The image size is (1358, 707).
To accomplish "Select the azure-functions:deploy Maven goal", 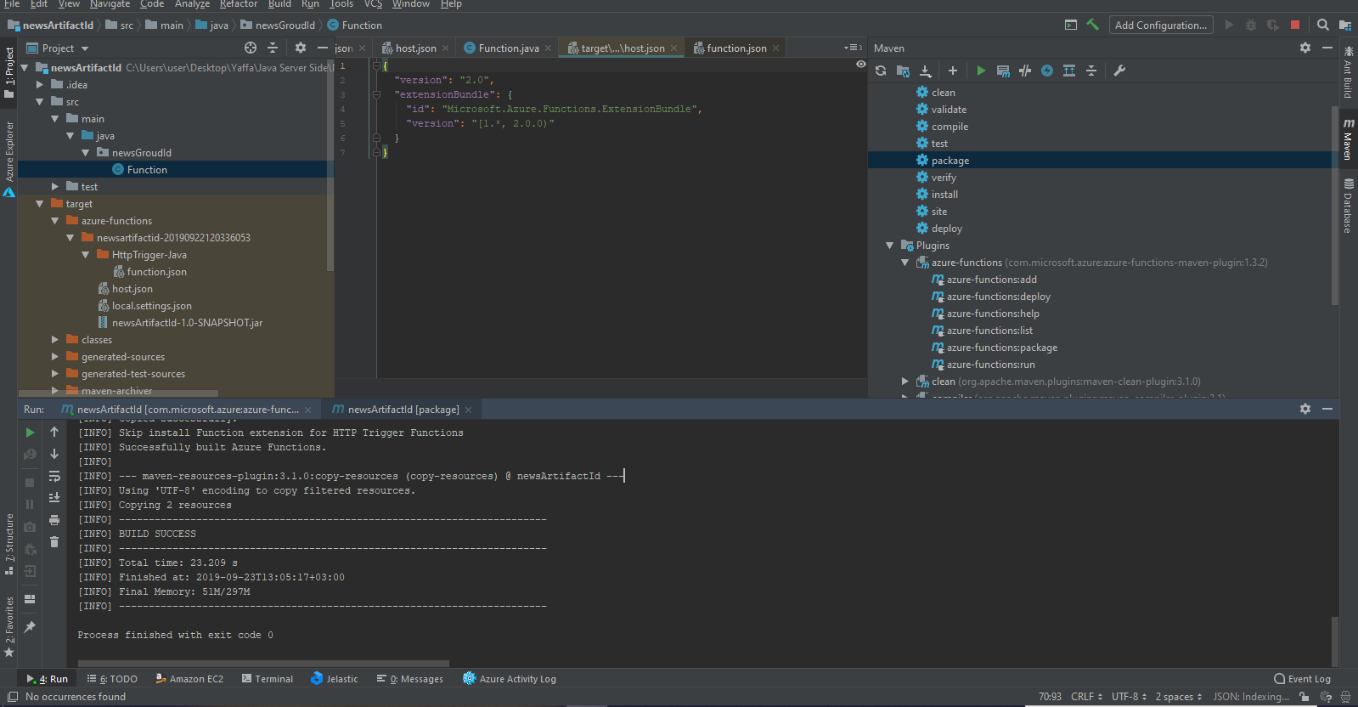I will click(x=998, y=297).
